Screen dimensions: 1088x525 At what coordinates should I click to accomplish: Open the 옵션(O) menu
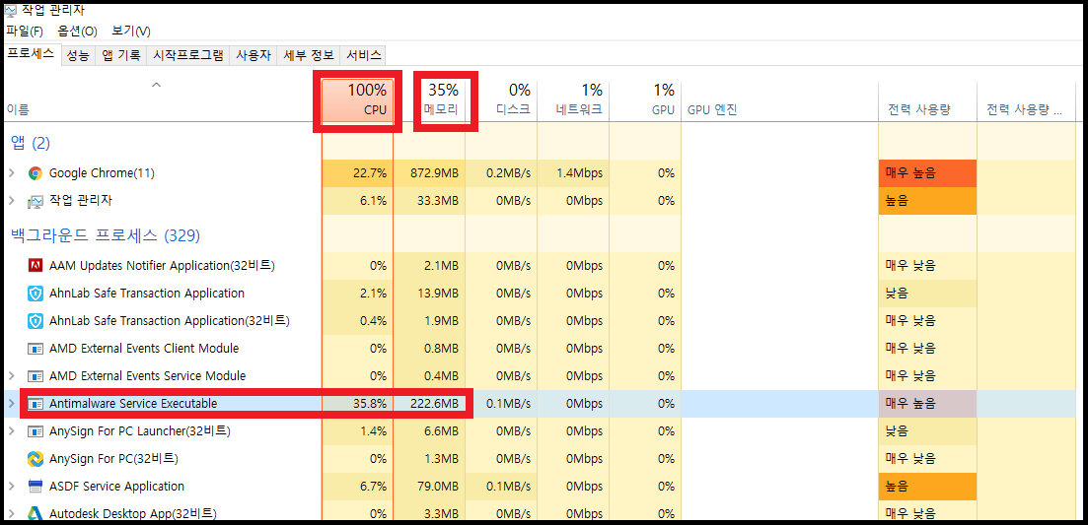tap(77, 32)
